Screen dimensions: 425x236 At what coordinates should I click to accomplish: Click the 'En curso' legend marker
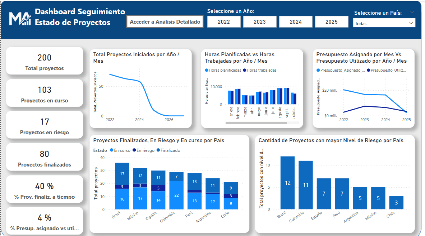(x=112, y=150)
